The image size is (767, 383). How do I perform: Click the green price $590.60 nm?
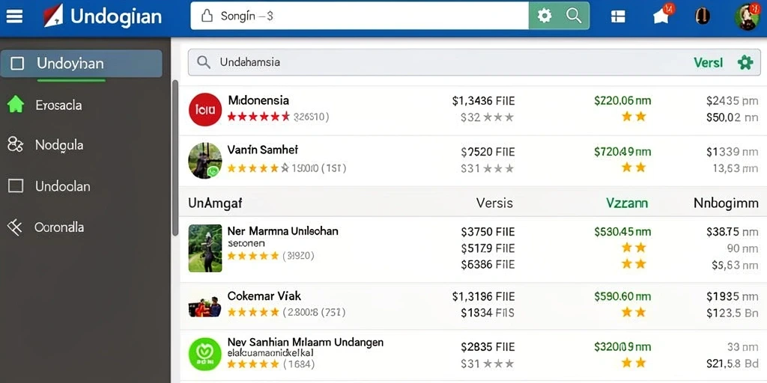[x=622, y=296]
